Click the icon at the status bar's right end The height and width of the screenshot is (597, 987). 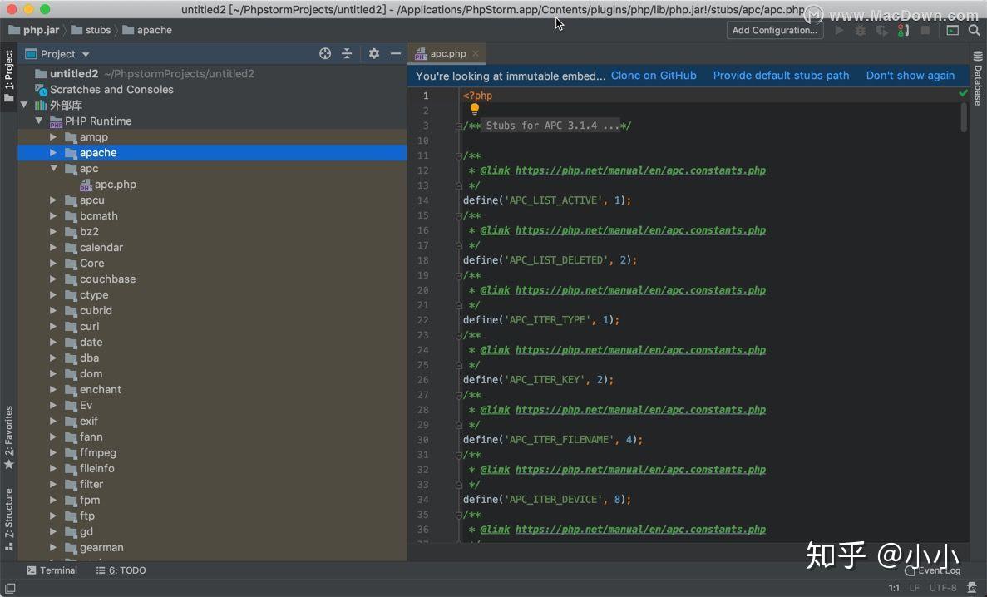pyautogui.click(x=972, y=588)
